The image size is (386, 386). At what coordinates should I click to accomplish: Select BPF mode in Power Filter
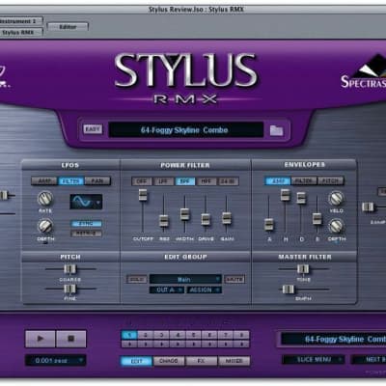click(x=185, y=181)
